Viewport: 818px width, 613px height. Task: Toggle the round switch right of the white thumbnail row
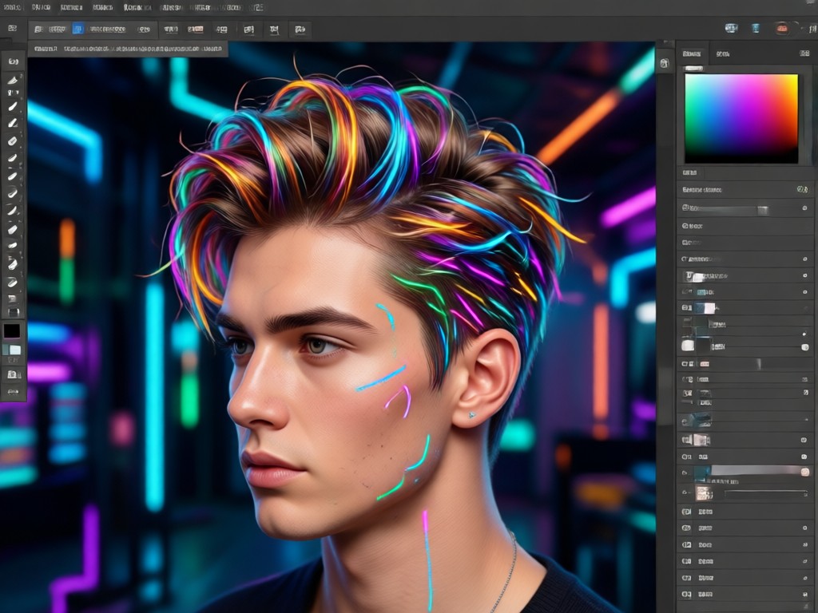tap(805, 346)
